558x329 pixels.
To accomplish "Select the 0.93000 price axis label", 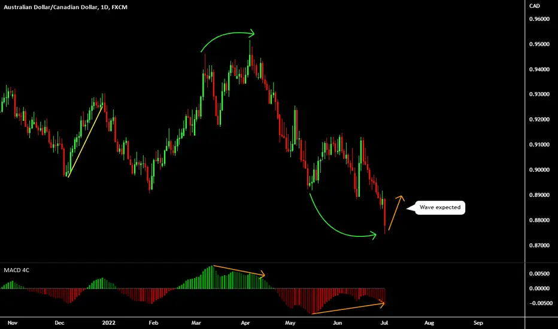I will click(x=539, y=95).
